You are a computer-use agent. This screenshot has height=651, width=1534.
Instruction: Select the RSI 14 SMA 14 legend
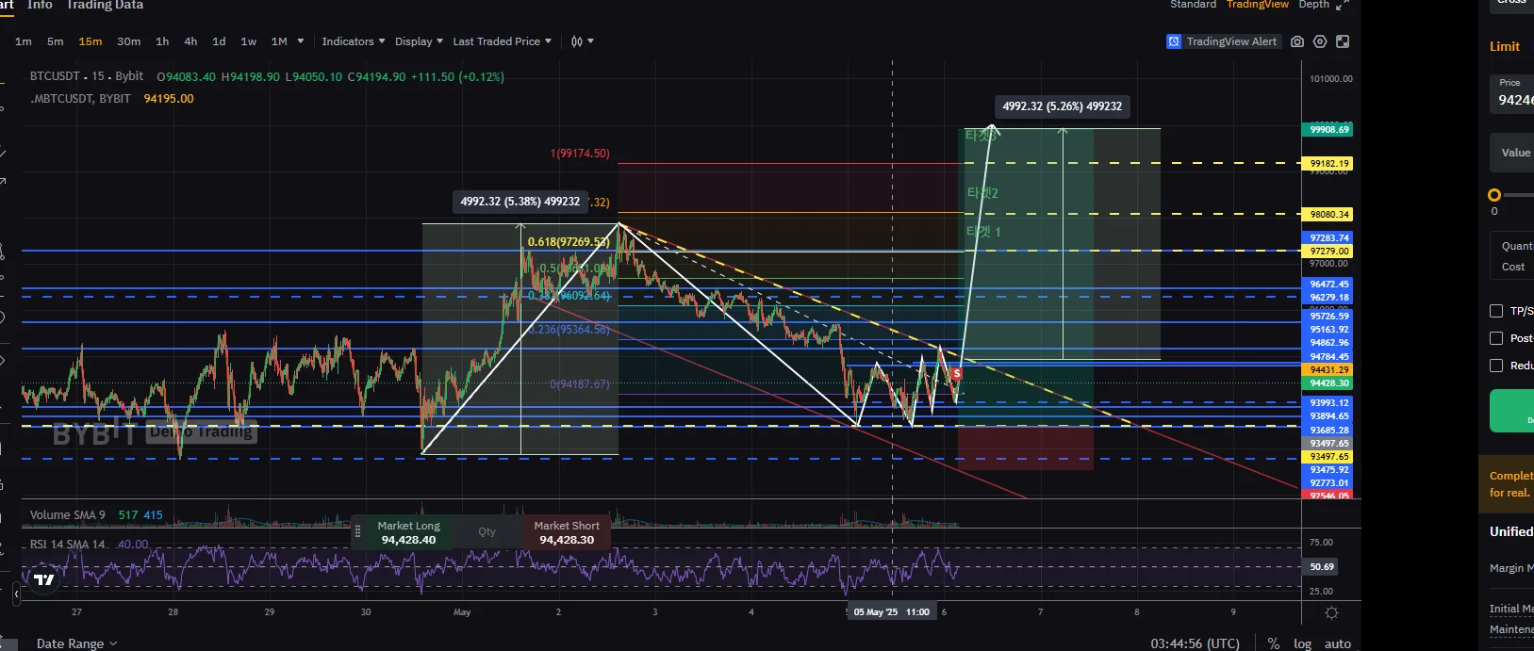tap(68, 544)
